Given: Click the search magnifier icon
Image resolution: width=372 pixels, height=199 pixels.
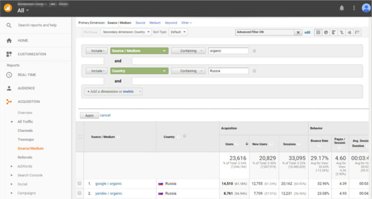Looking at the screenshot, I should (x=9, y=25).
